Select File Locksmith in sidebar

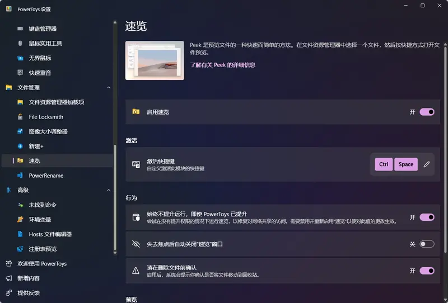tap(57, 117)
